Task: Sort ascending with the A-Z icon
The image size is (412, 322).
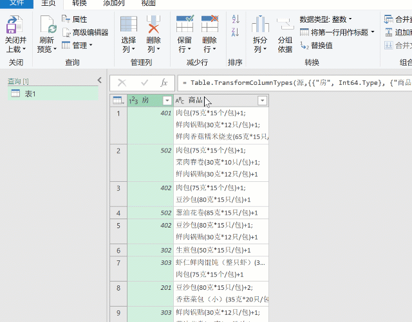Action: tap(236, 19)
